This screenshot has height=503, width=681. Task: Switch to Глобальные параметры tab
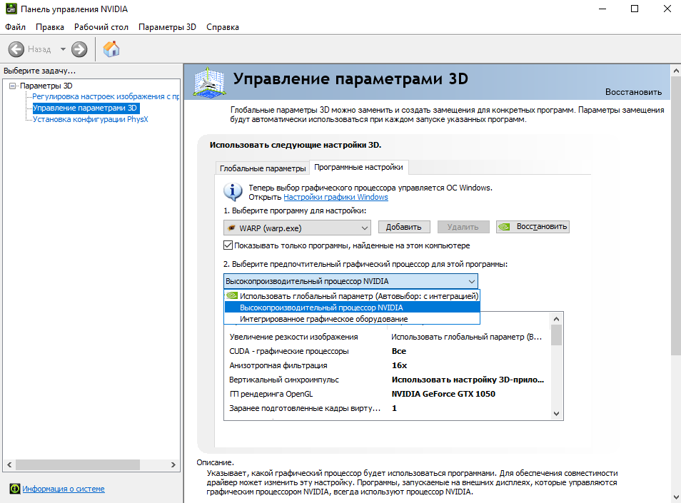[x=262, y=168]
